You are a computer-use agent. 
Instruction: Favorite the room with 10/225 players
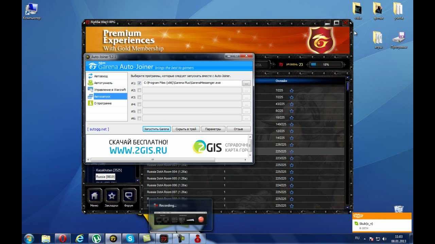coord(292,118)
